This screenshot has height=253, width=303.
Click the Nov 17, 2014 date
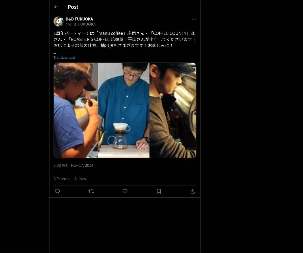tap(82, 165)
